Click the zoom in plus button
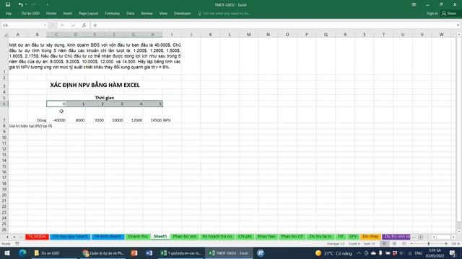This screenshot has height=259, width=462. [446, 244]
